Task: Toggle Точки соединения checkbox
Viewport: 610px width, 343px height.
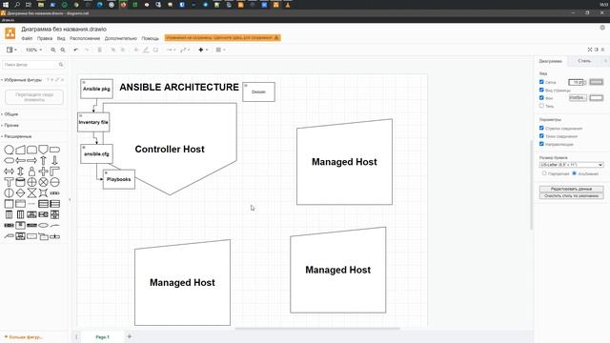Action: pos(541,136)
